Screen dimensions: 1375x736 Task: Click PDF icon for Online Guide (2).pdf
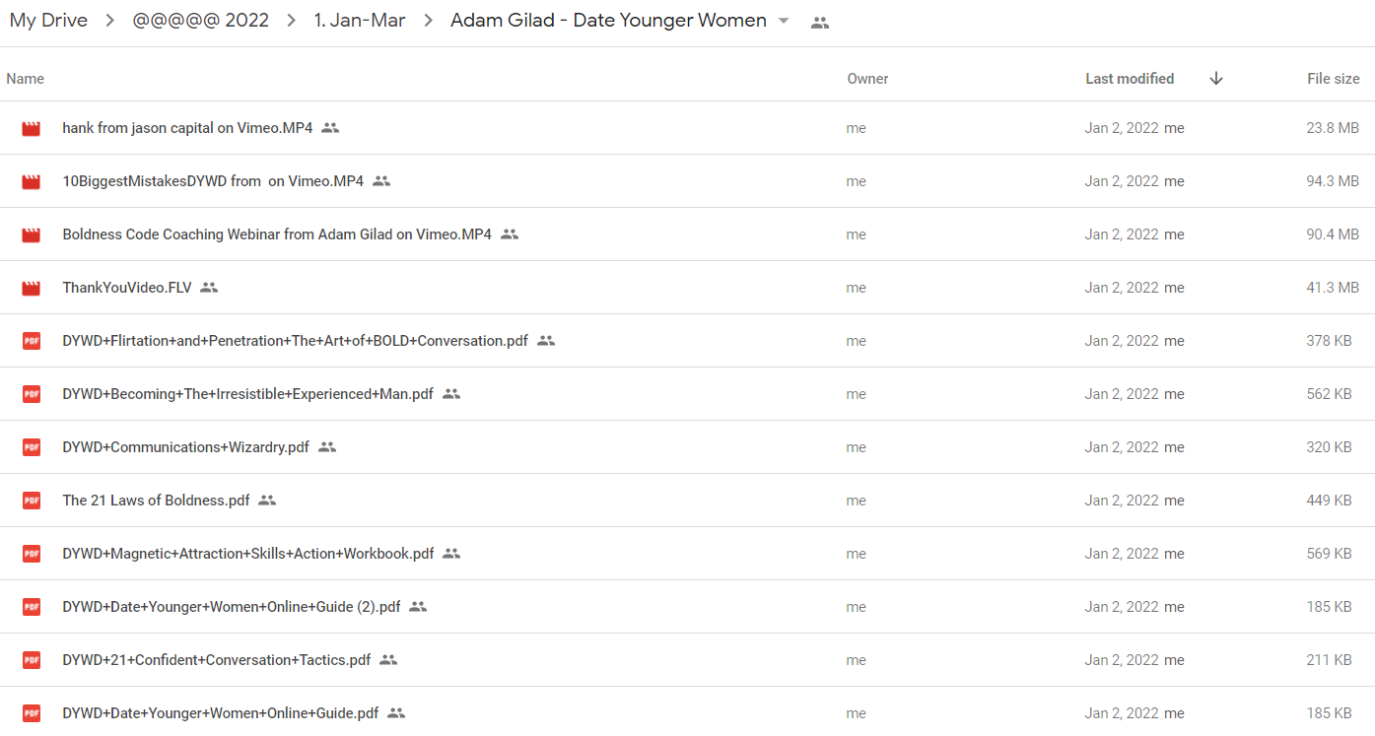point(32,607)
